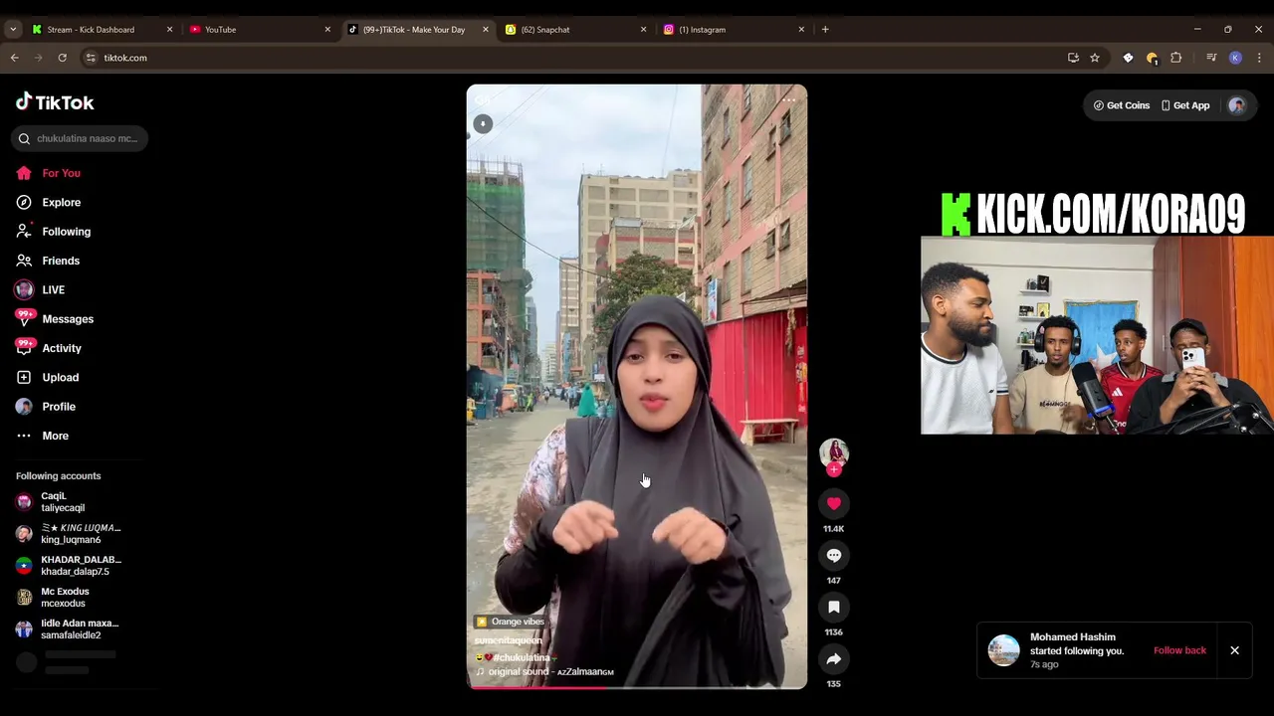The width and height of the screenshot is (1274, 716).
Task: Bookmark the video with favorites icon
Action: 834,607
